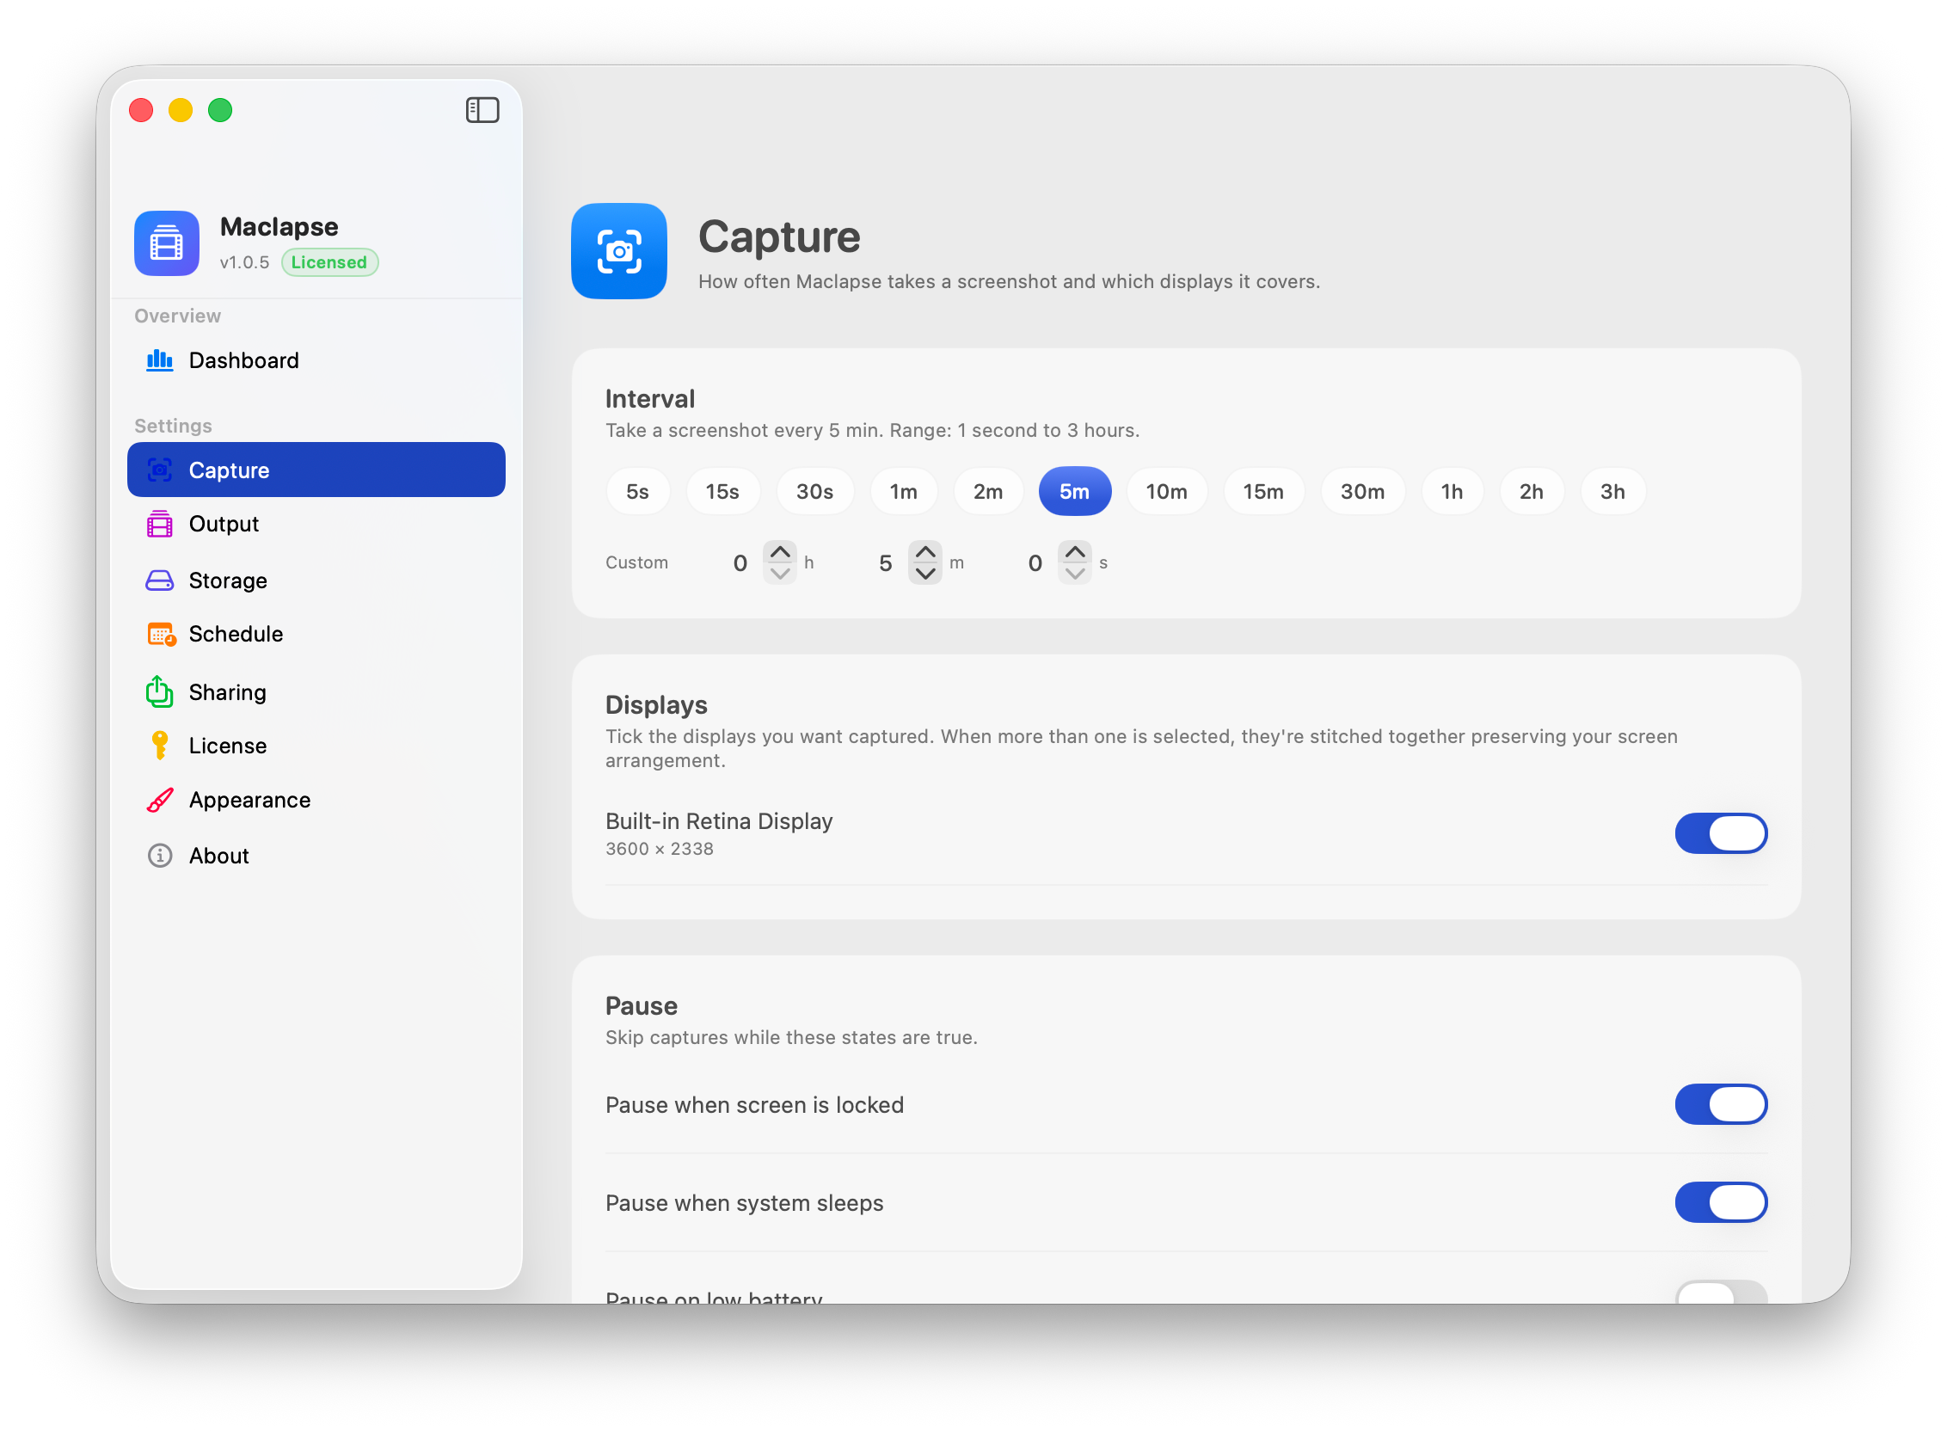Switch to Sharing settings

point(316,692)
